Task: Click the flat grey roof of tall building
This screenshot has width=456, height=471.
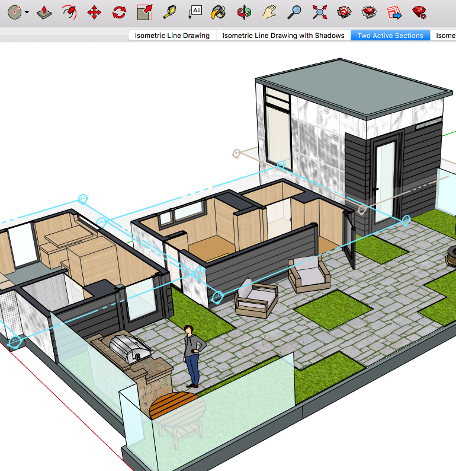Action: (x=354, y=87)
